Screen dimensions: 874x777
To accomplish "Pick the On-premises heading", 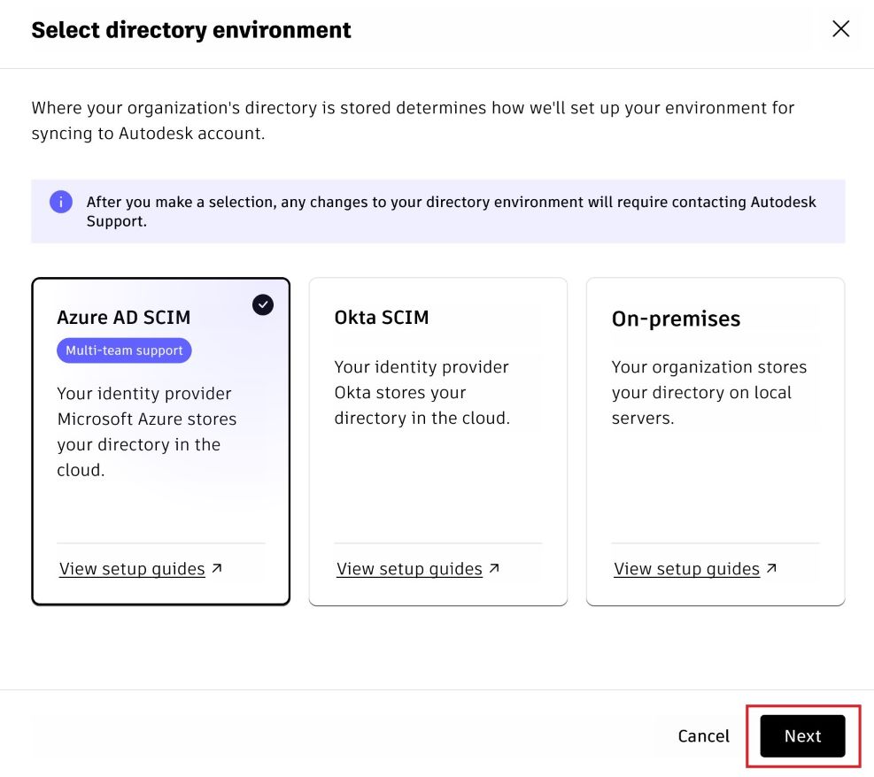I will click(x=676, y=319).
